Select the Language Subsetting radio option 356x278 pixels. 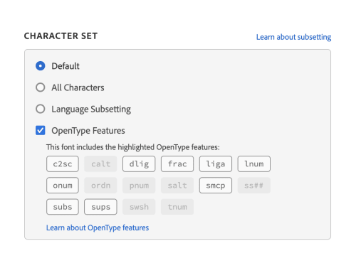point(41,109)
